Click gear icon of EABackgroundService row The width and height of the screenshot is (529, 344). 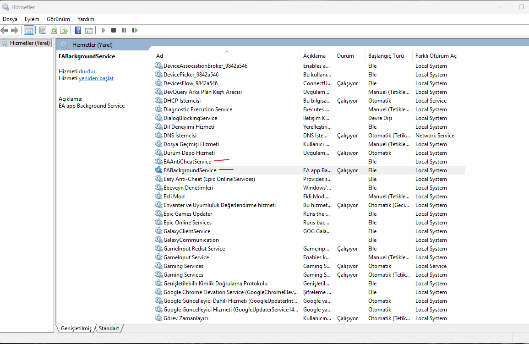(158, 170)
